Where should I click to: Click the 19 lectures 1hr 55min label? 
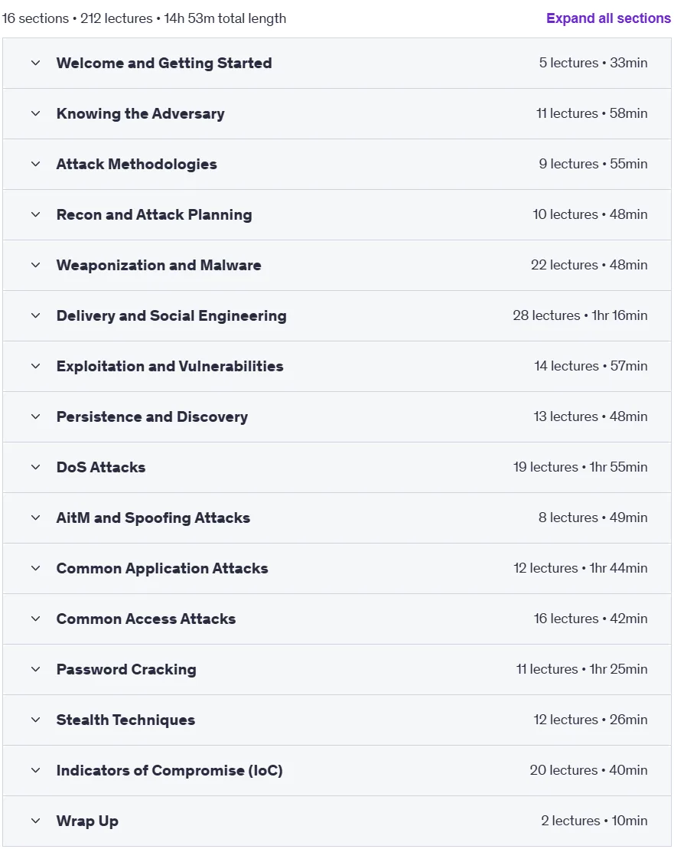click(580, 467)
